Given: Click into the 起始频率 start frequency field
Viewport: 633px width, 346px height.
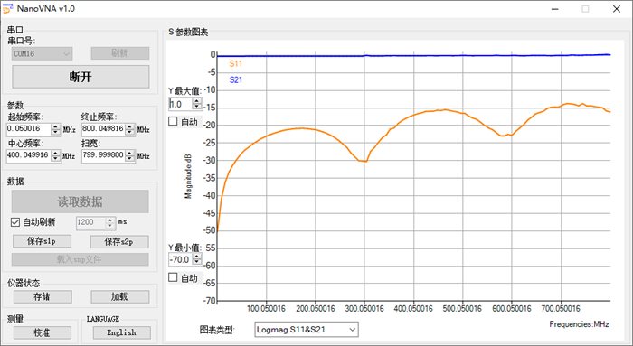Looking at the screenshot, I should click(x=29, y=129).
